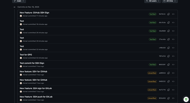Open commit 'New Feature: SSH sign for GitLab'
Screen dimensions: 190x103
pos(36,88)
